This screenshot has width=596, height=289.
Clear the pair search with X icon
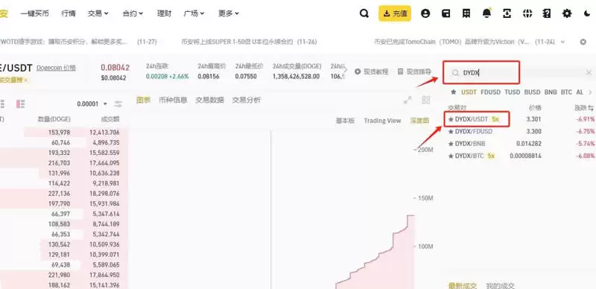point(589,72)
